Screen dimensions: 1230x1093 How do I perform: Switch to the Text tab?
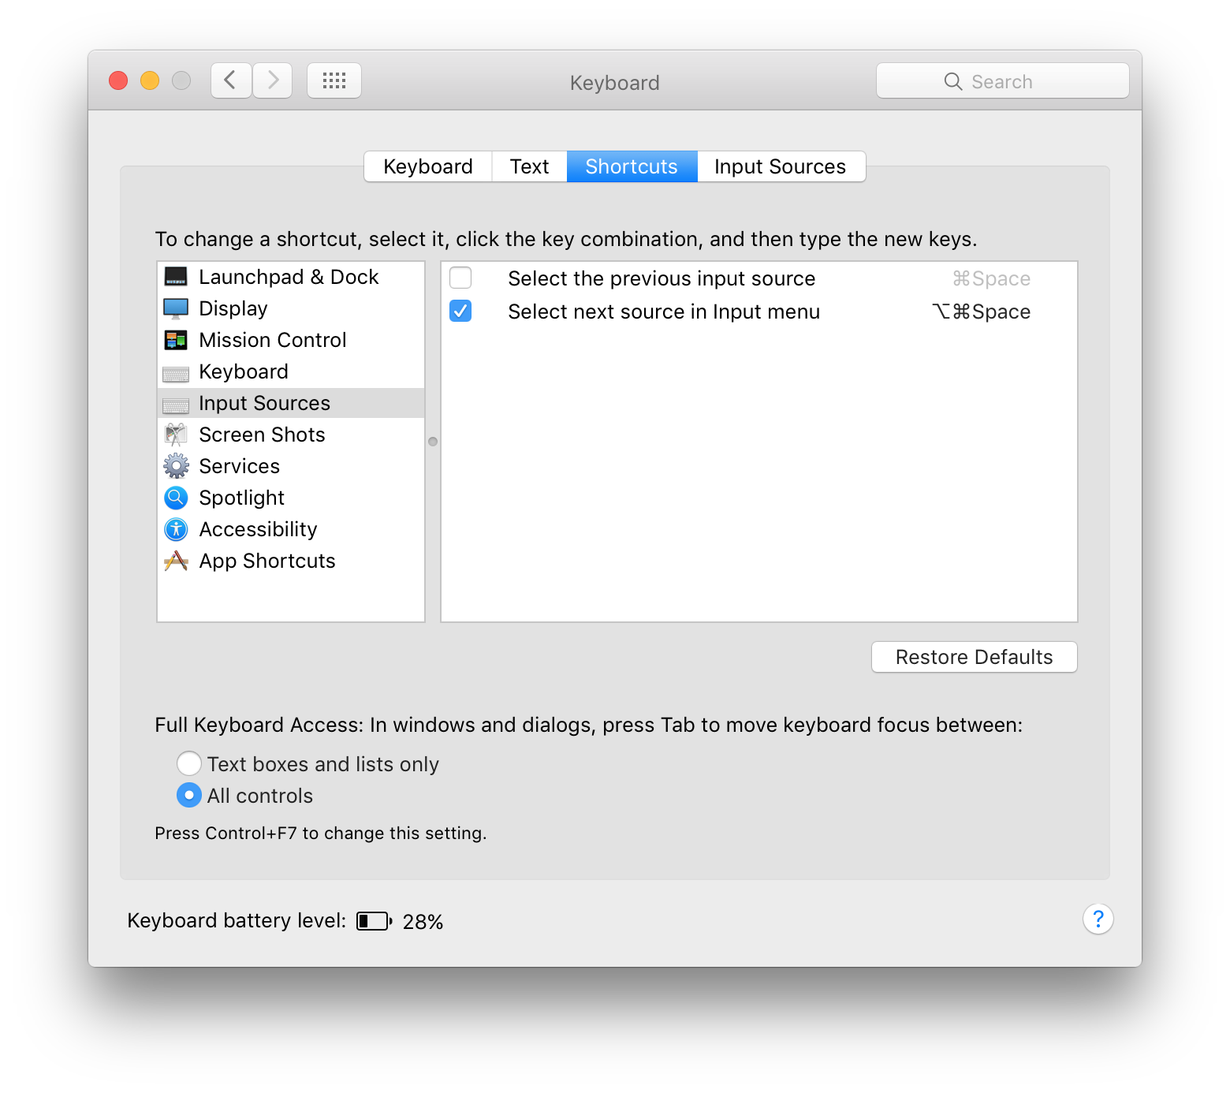point(529,166)
